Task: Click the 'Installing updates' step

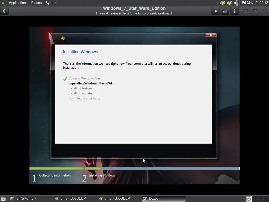Action: point(81,93)
